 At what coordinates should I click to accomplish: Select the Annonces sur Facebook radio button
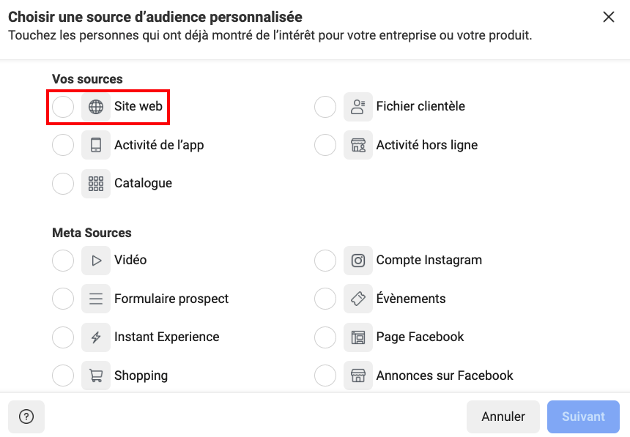(325, 376)
